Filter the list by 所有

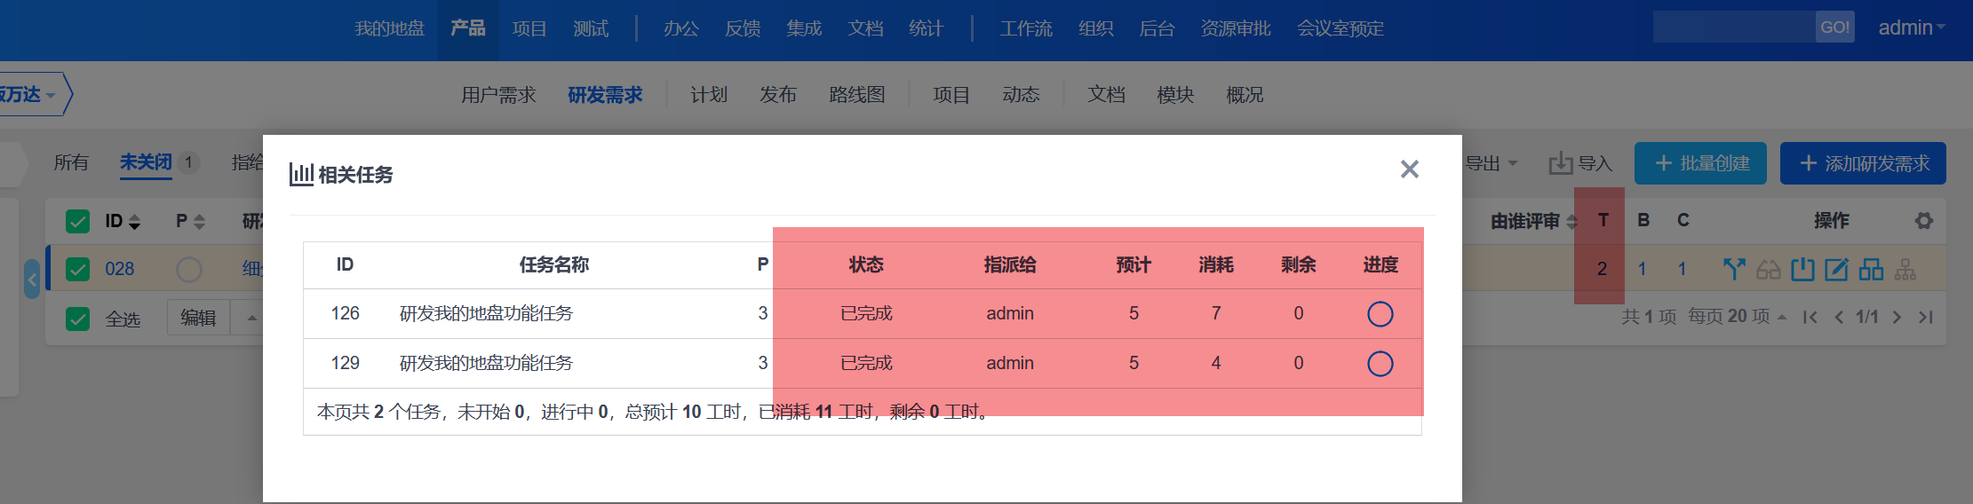[x=71, y=162]
